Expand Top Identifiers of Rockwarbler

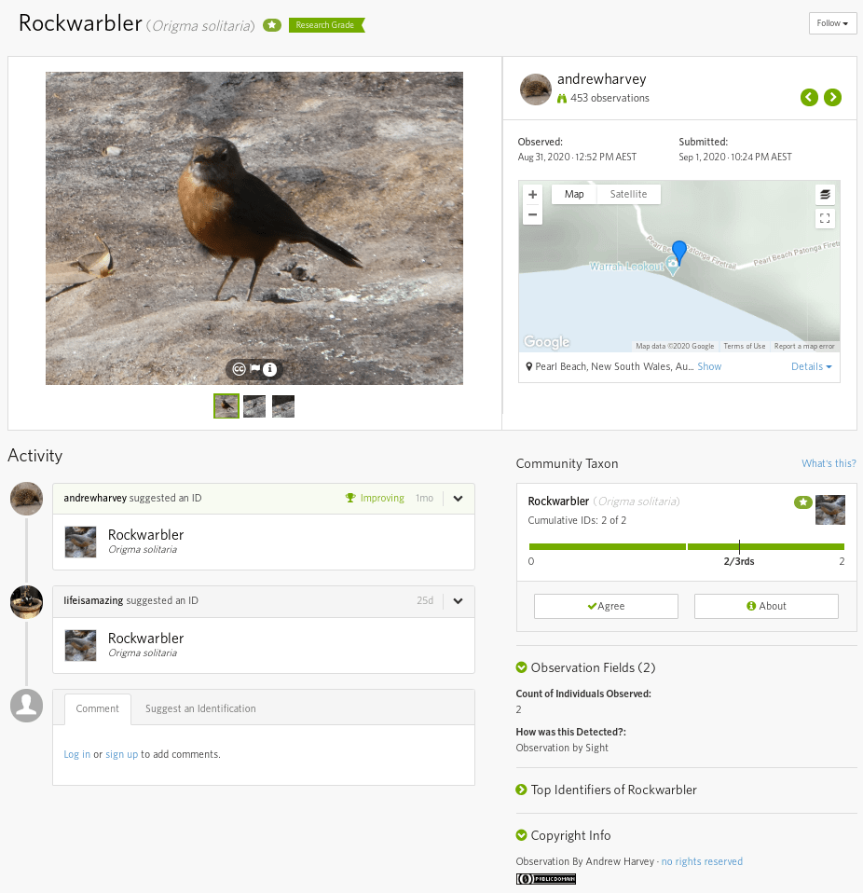click(x=522, y=790)
